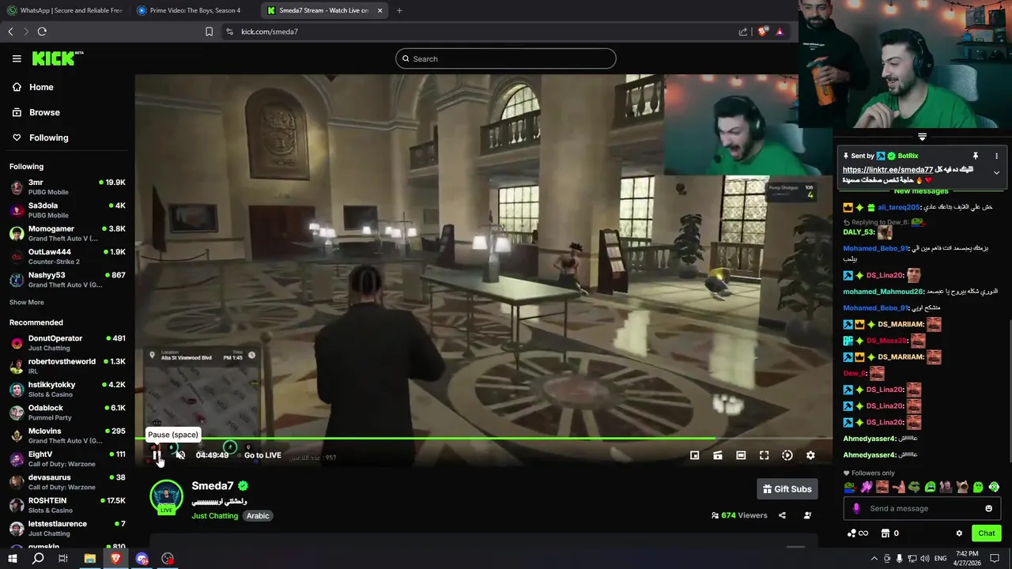Expand the pinned message chevron
Screen dimensions: 1012x569
click(x=996, y=173)
